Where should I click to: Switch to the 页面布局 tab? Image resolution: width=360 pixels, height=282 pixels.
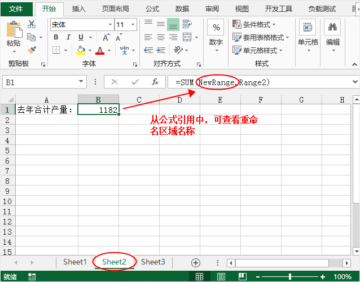(116, 9)
